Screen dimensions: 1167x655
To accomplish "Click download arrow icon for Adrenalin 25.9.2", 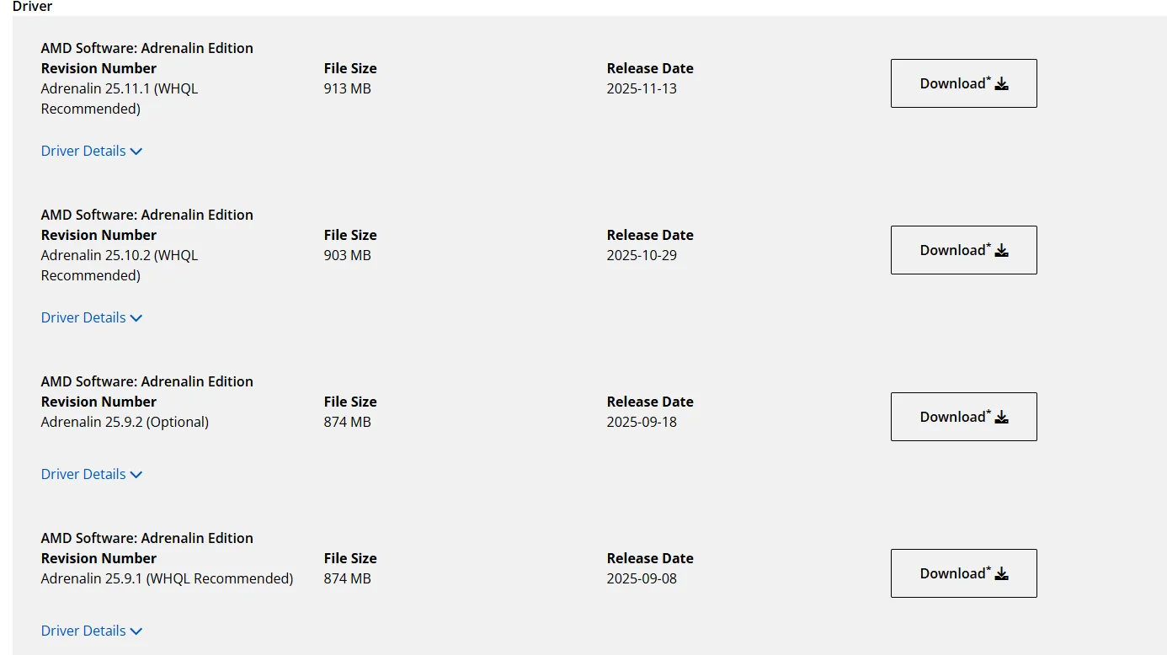I will [1002, 418].
